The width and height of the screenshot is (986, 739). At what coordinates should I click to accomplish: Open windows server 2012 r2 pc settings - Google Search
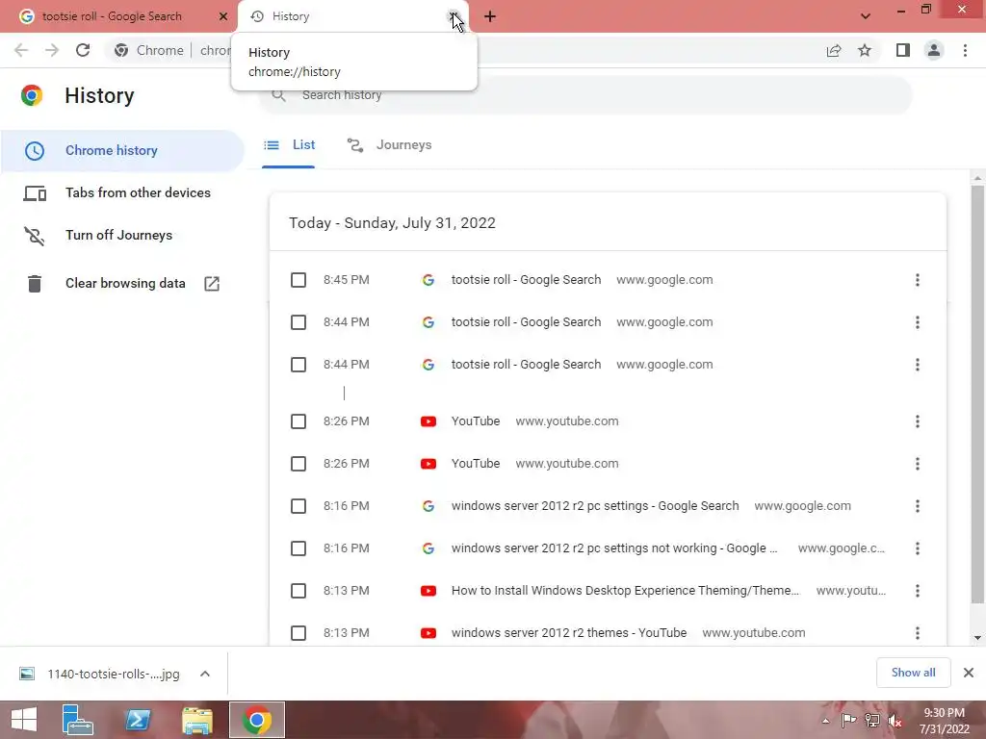coord(595,506)
